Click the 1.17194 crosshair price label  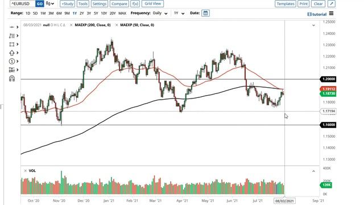coord(328,112)
